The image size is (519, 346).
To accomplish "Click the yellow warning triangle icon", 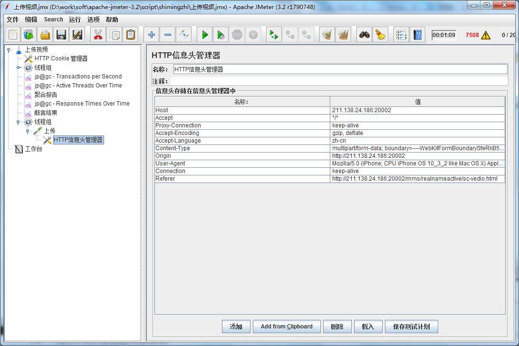I will click(486, 35).
